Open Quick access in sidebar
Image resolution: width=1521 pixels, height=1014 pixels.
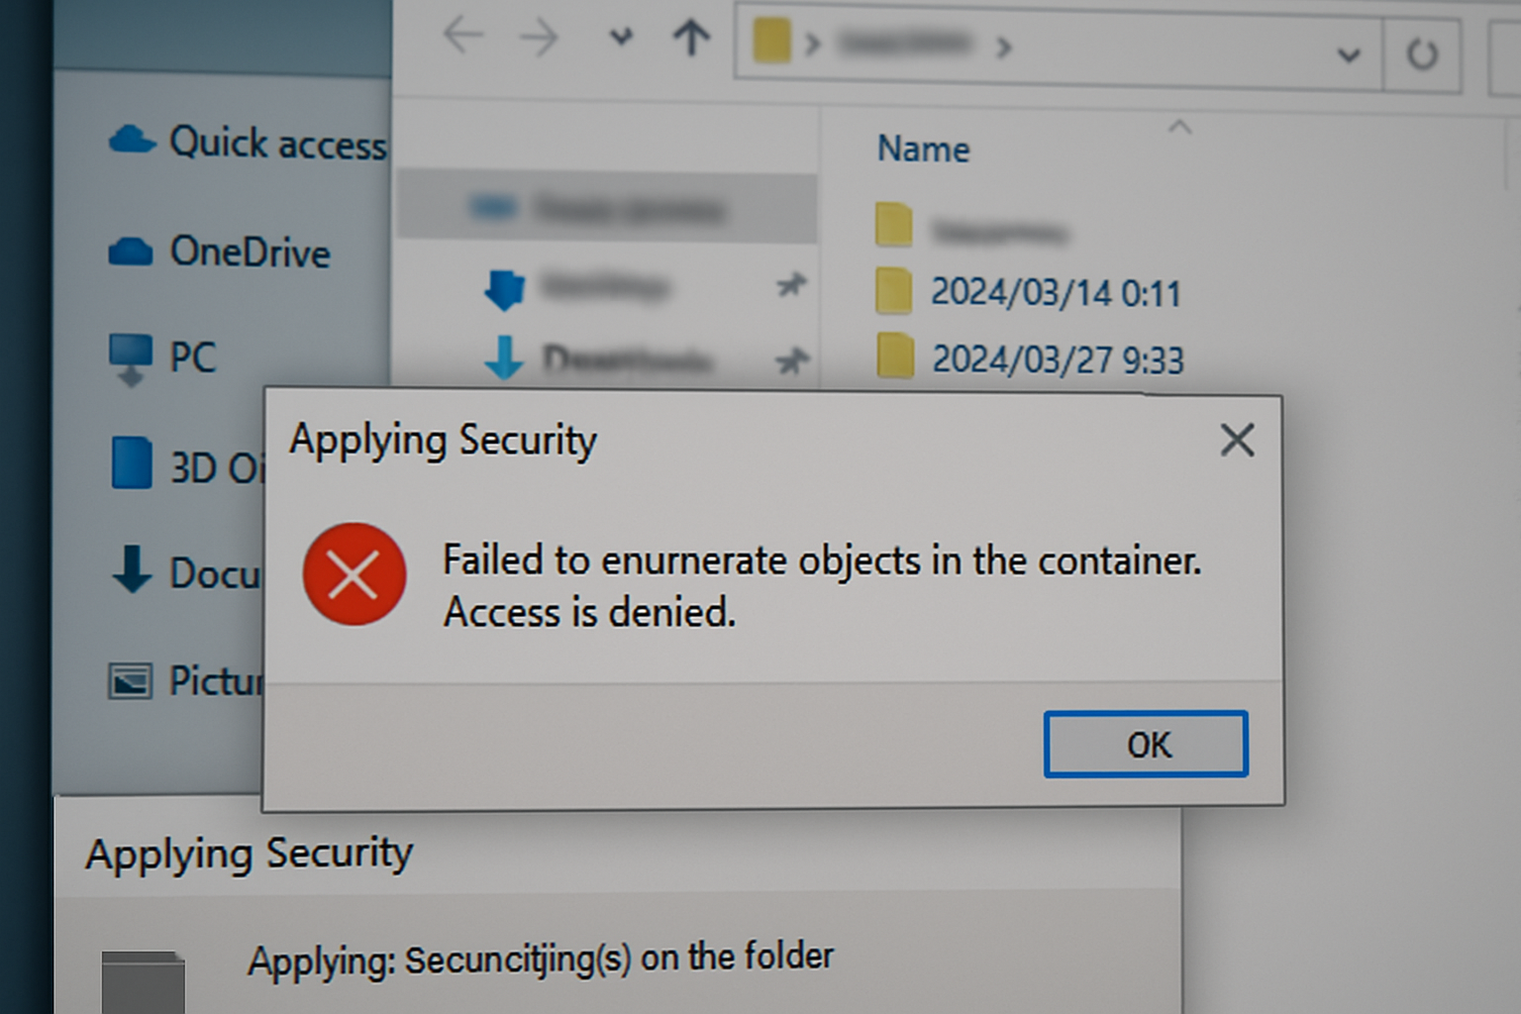pos(248,143)
